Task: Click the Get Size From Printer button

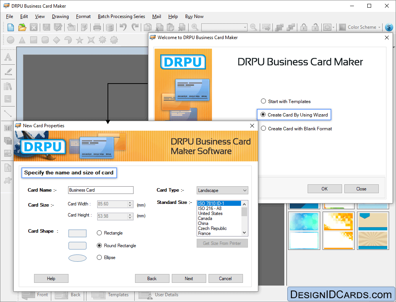Action: click(x=222, y=243)
